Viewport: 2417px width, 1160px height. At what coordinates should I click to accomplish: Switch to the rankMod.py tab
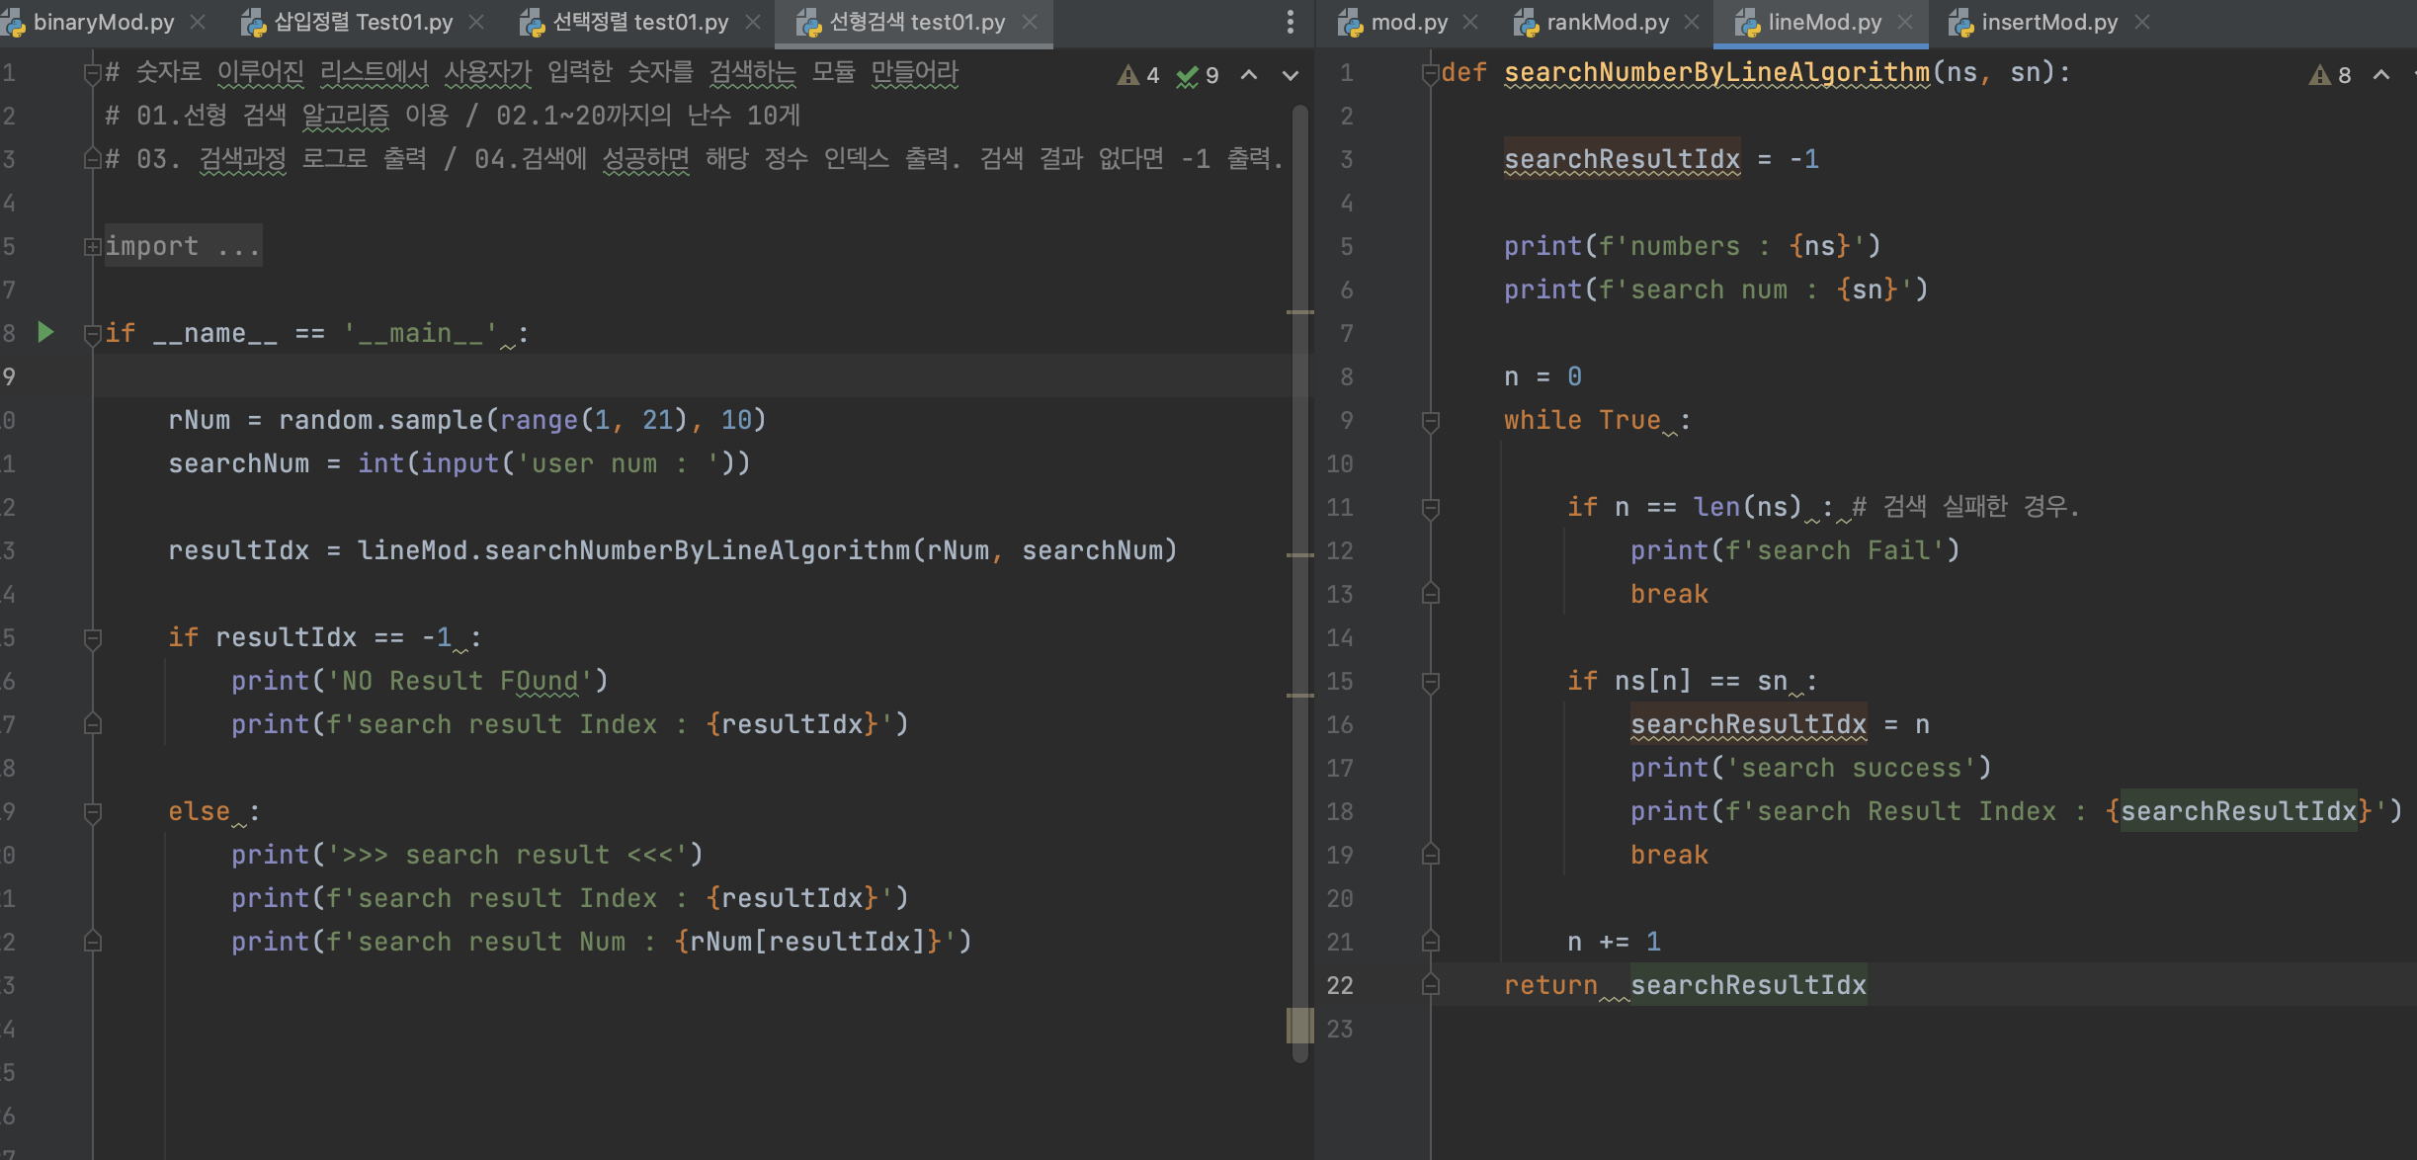tap(1606, 22)
